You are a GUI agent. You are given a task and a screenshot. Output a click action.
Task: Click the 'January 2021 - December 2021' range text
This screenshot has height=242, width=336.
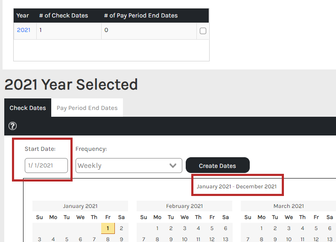[x=237, y=187]
